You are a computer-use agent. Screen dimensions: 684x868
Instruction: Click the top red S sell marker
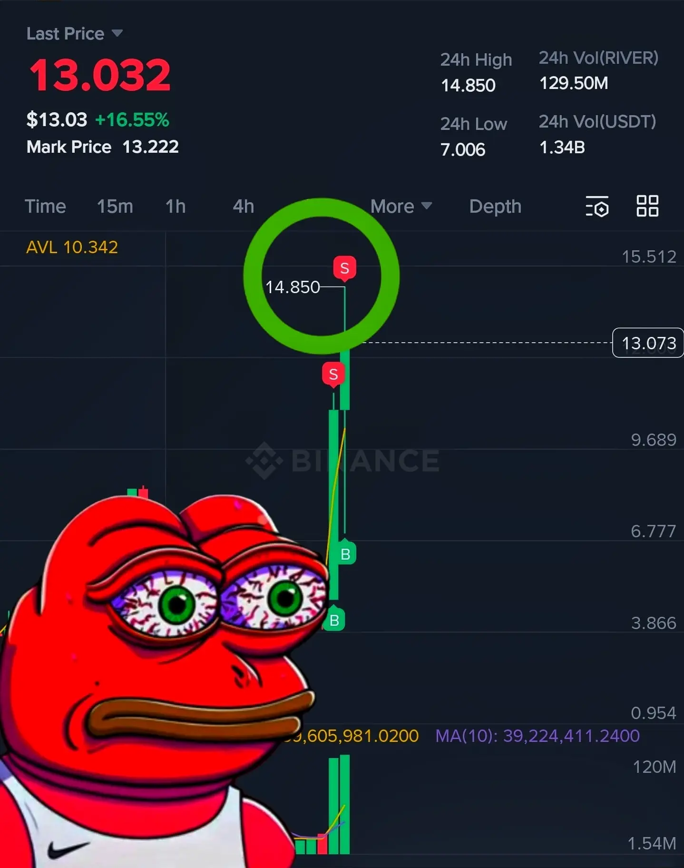click(x=345, y=268)
